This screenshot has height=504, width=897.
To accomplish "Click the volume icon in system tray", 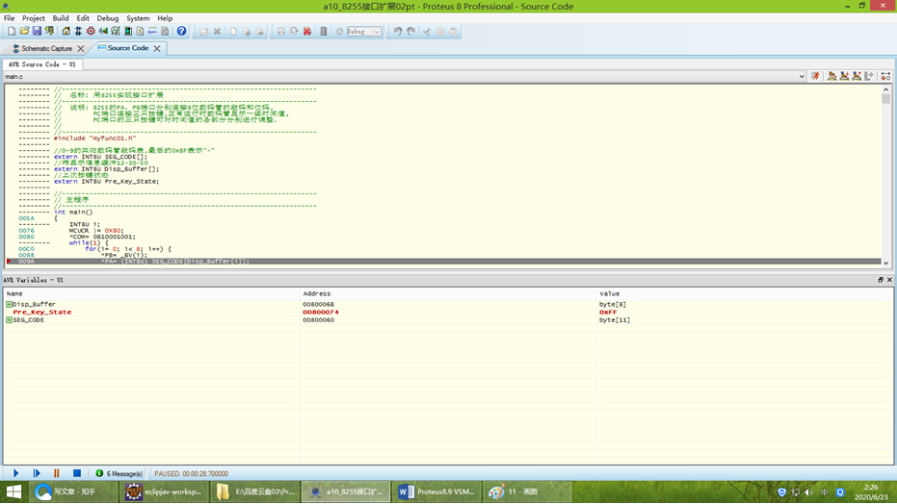I will [x=808, y=492].
